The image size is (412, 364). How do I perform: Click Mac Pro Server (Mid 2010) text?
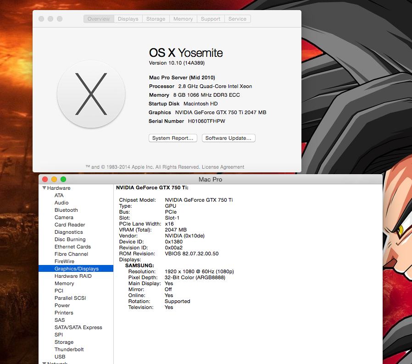click(182, 78)
